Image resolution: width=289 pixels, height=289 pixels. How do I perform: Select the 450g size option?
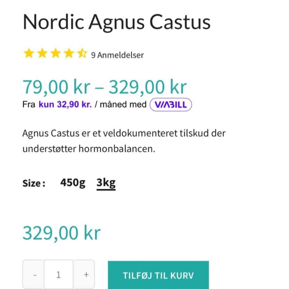point(73,183)
